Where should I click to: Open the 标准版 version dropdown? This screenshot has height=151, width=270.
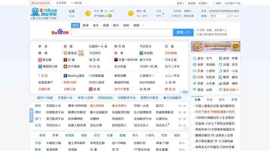(x=203, y=3)
